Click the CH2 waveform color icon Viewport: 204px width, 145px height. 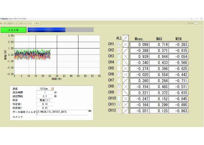click(119, 50)
